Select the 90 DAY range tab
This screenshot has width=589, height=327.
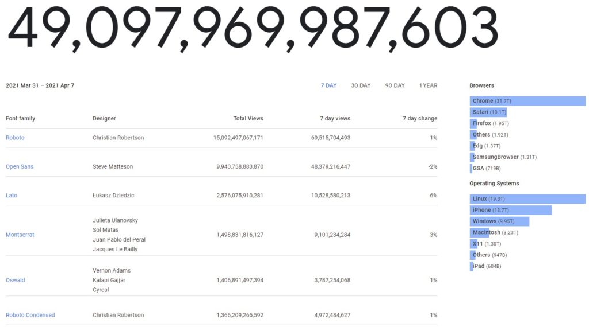tap(395, 85)
